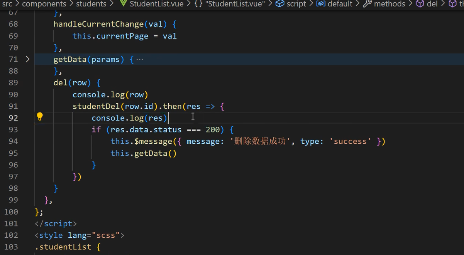Click on "console.log(row)" on line 90
Viewport: 464px width, 255px height.
point(110,94)
